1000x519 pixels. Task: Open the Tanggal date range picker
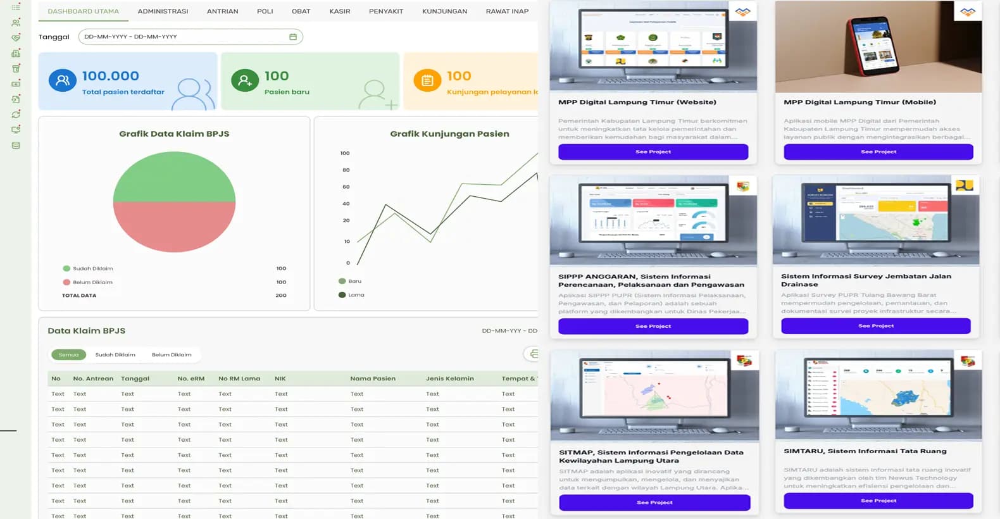coord(191,37)
